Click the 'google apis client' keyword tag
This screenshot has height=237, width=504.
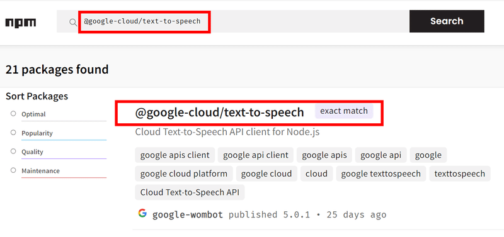coord(175,155)
